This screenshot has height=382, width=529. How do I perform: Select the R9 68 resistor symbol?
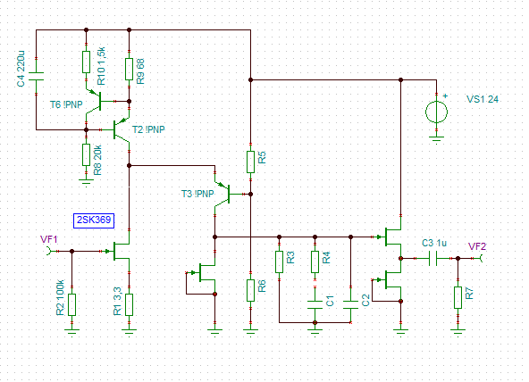tap(129, 69)
